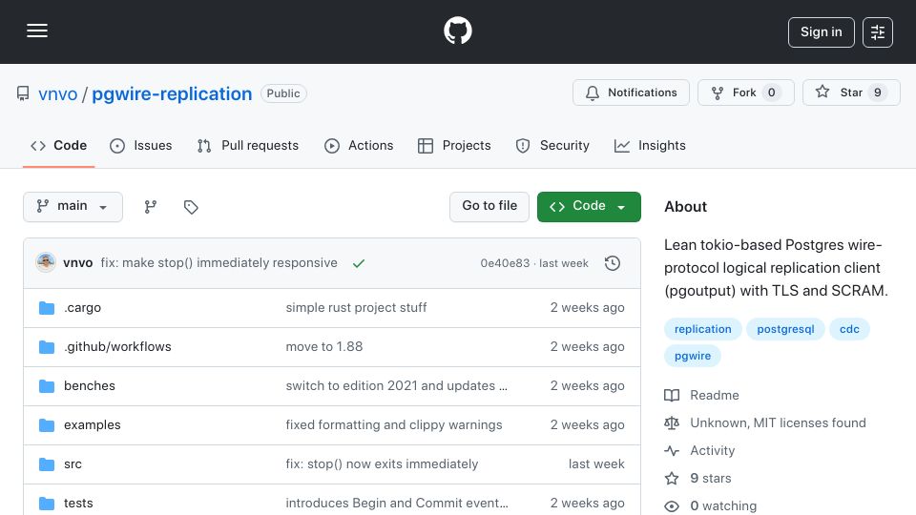This screenshot has height=515, width=916.
Task: Open appearance settings sliders icon button
Action: (x=878, y=32)
